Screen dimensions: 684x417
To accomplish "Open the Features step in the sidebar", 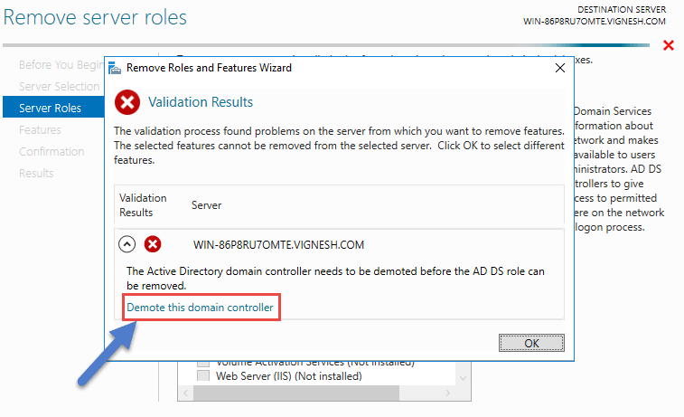I will pos(41,129).
